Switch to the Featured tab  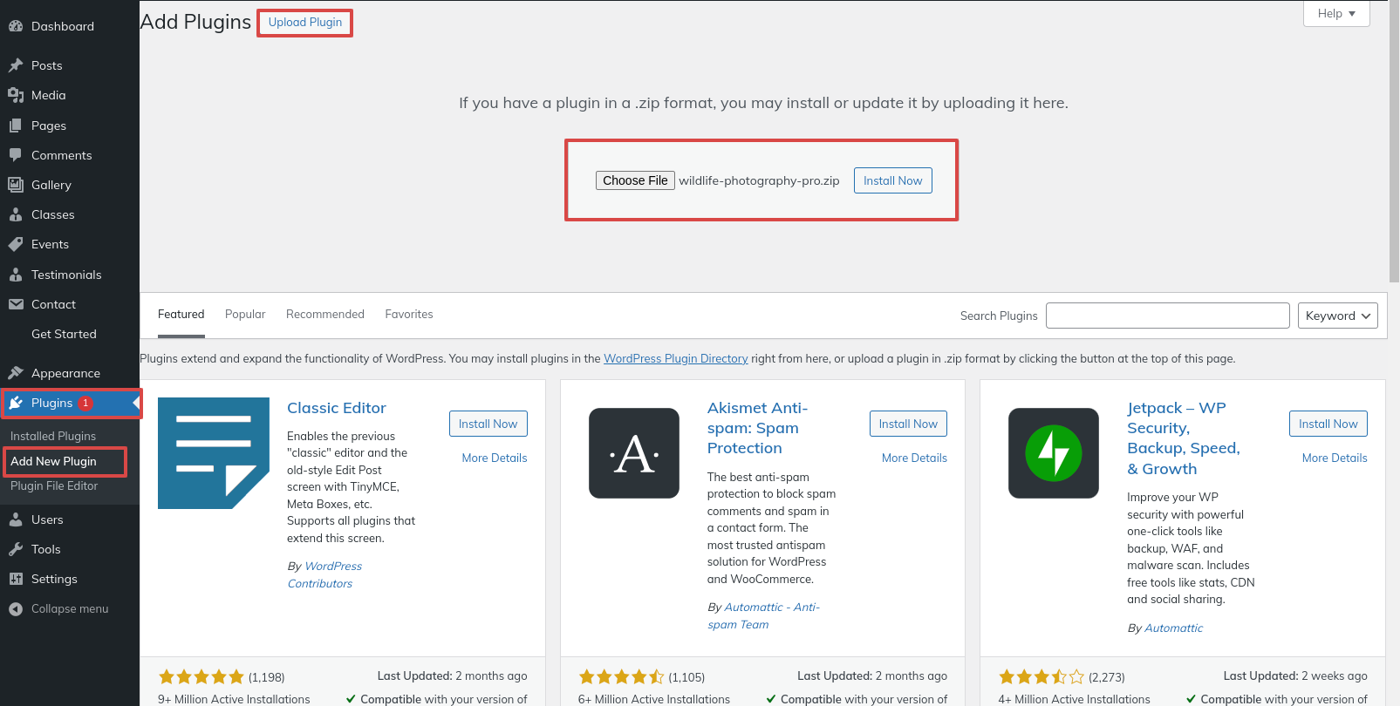181,315
